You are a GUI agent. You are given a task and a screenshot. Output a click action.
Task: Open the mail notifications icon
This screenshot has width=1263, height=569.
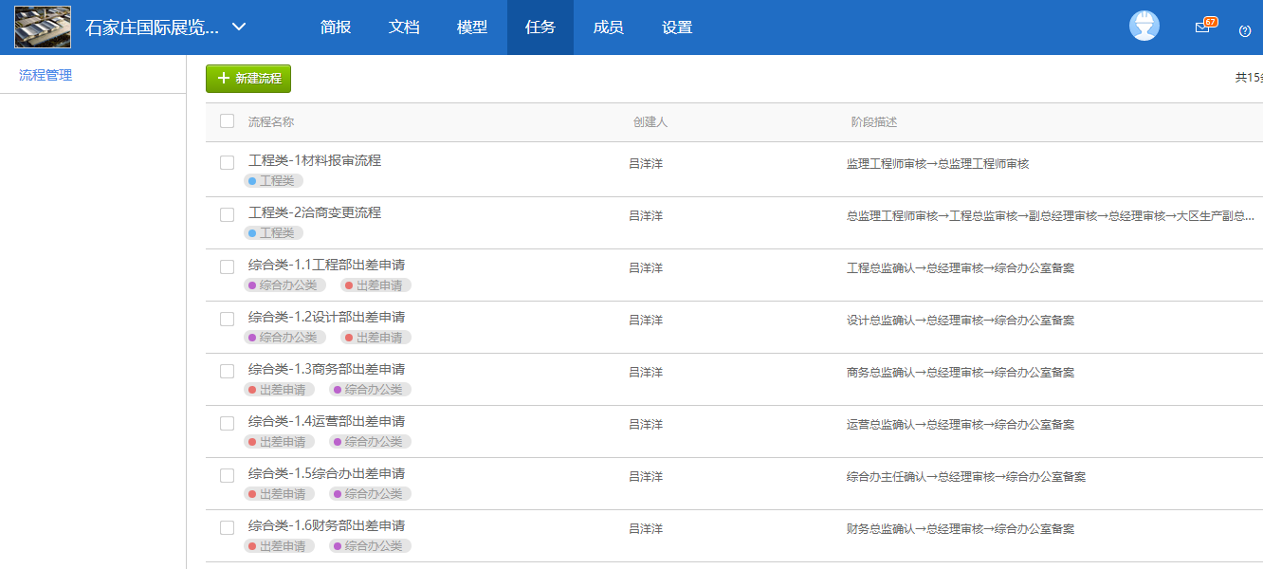tap(1202, 28)
